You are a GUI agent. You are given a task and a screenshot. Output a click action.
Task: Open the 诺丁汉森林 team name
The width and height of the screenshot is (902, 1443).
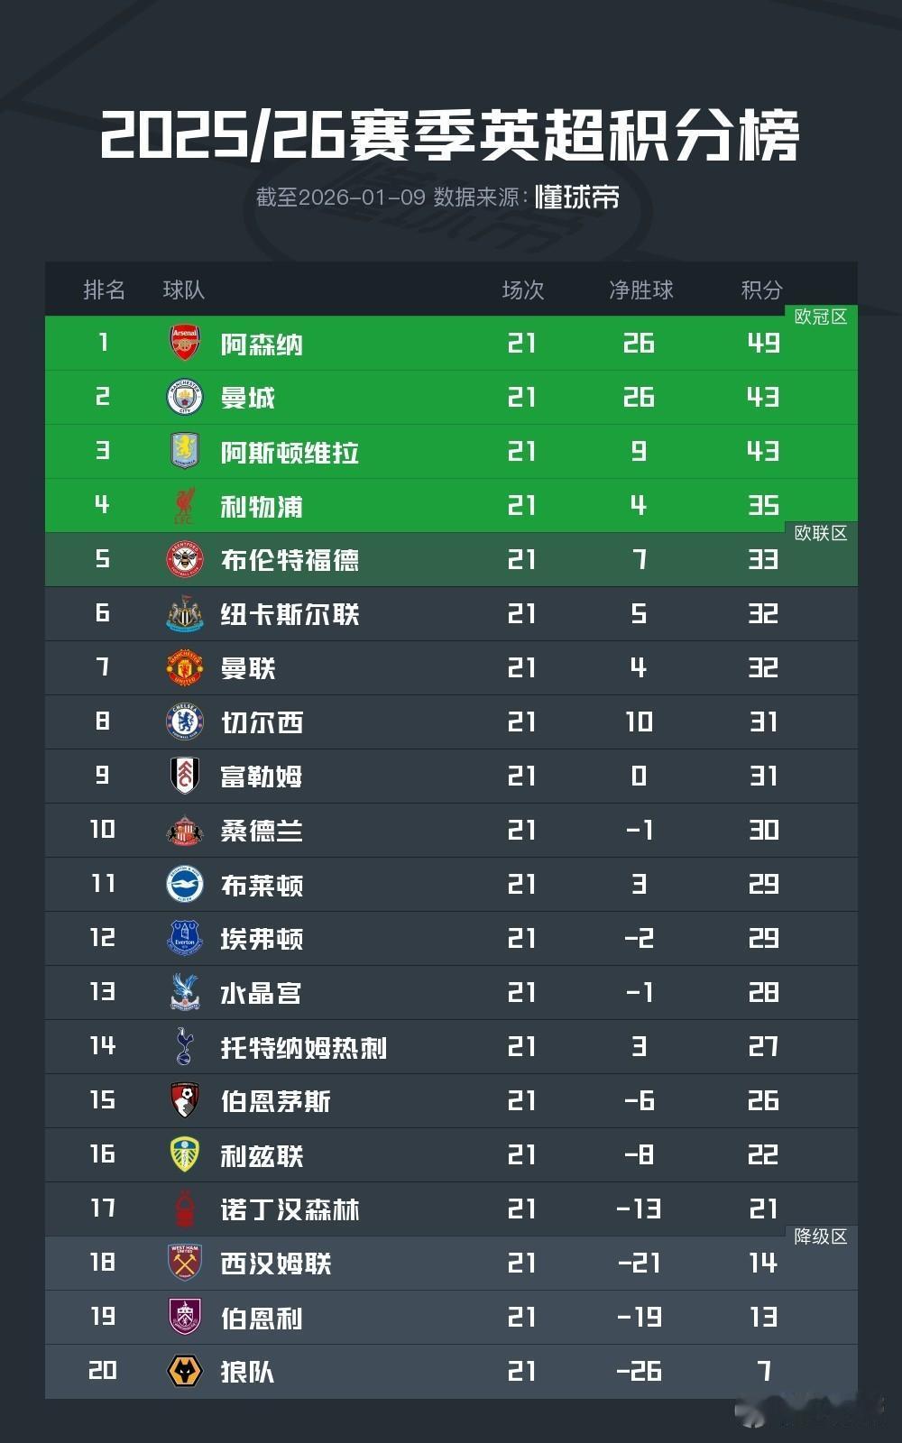pyautogui.click(x=290, y=1209)
